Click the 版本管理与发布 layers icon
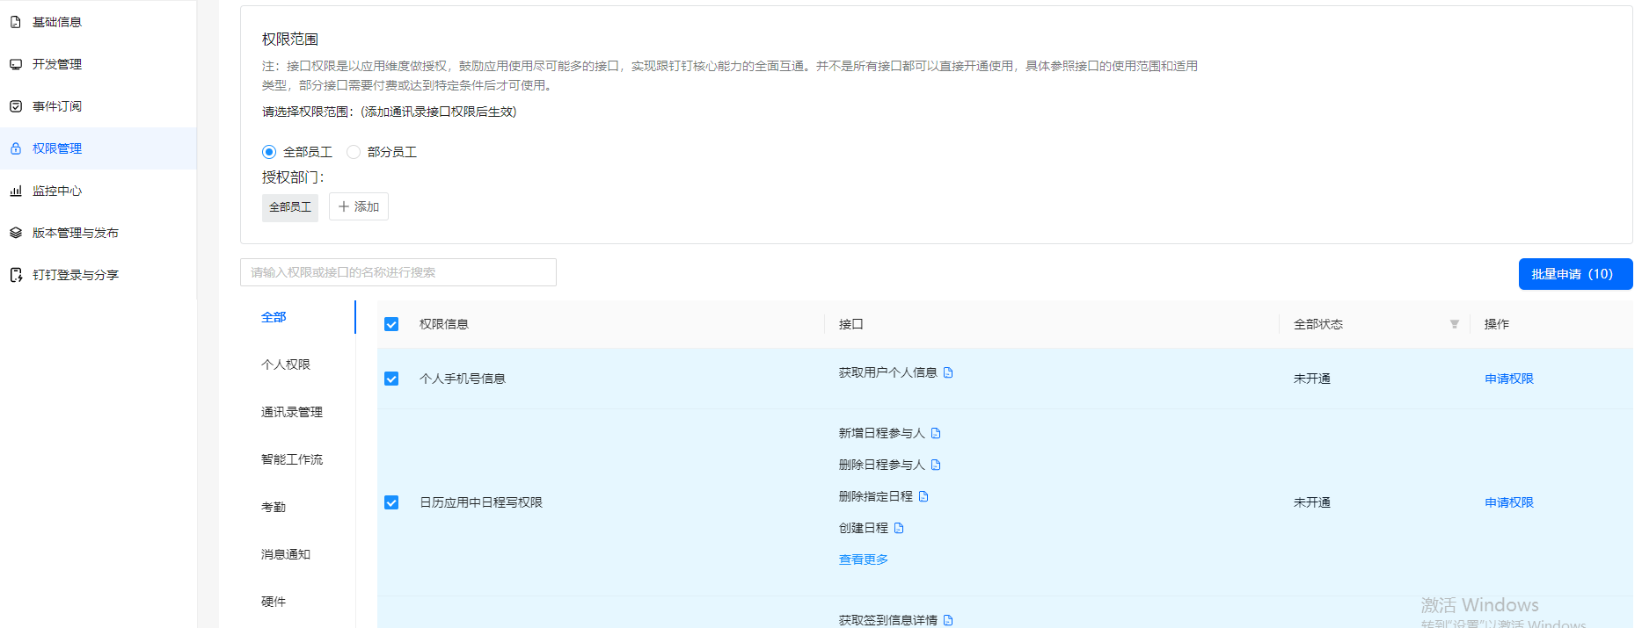Screen dimensions: 1642x628 16,233
